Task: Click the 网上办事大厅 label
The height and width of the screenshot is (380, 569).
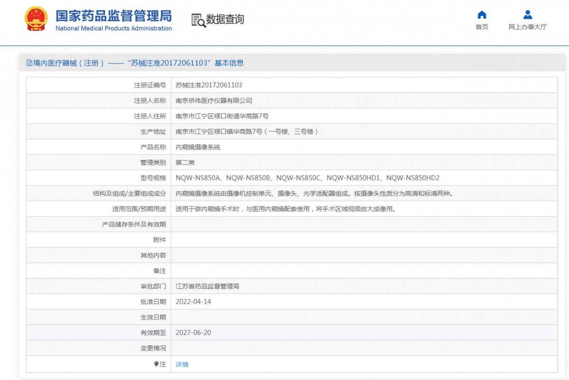Action: [528, 27]
